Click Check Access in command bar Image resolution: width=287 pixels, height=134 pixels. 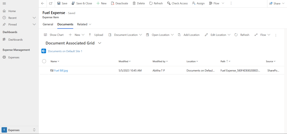[177, 3]
